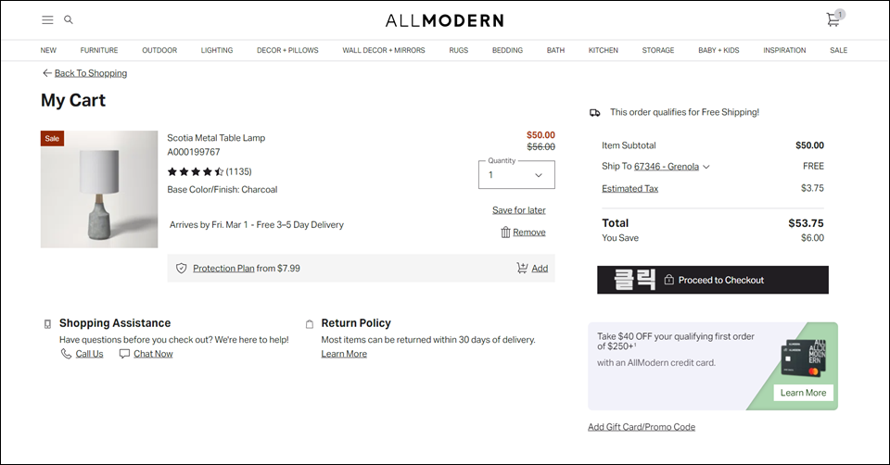Click the Estimated Tax link
The height and width of the screenshot is (465, 890).
tap(630, 188)
